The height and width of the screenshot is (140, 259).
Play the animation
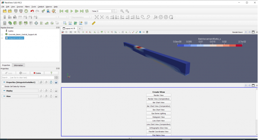[72, 11]
